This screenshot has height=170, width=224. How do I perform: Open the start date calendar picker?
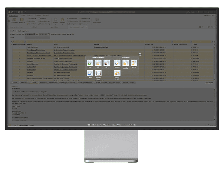click(34, 34)
